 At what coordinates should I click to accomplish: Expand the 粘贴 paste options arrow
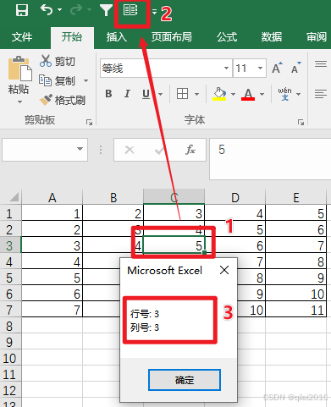(19, 102)
